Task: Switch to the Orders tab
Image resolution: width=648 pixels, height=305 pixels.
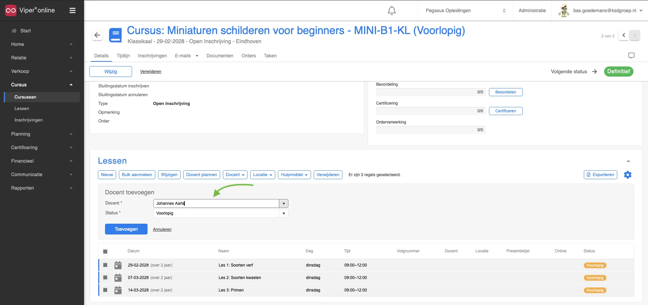Action: click(249, 56)
